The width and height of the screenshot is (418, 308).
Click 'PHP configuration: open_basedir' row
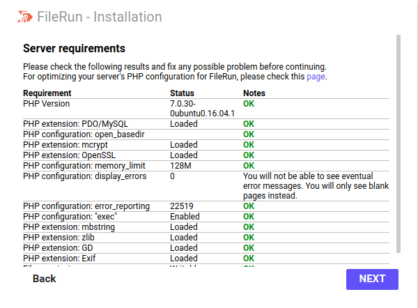[x=206, y=134]
